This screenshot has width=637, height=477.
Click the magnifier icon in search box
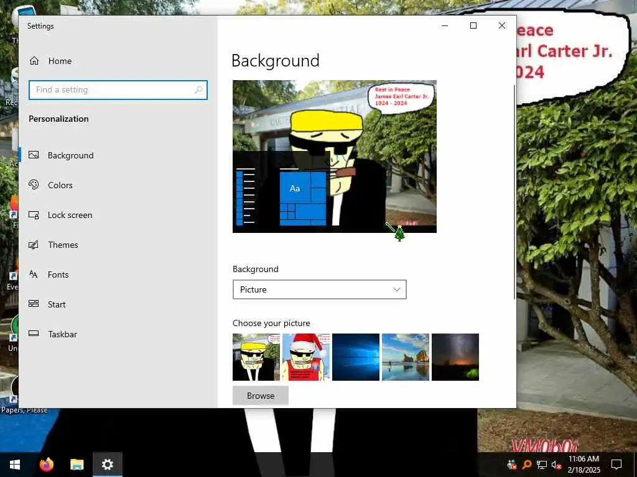click(x=198, y=89)
